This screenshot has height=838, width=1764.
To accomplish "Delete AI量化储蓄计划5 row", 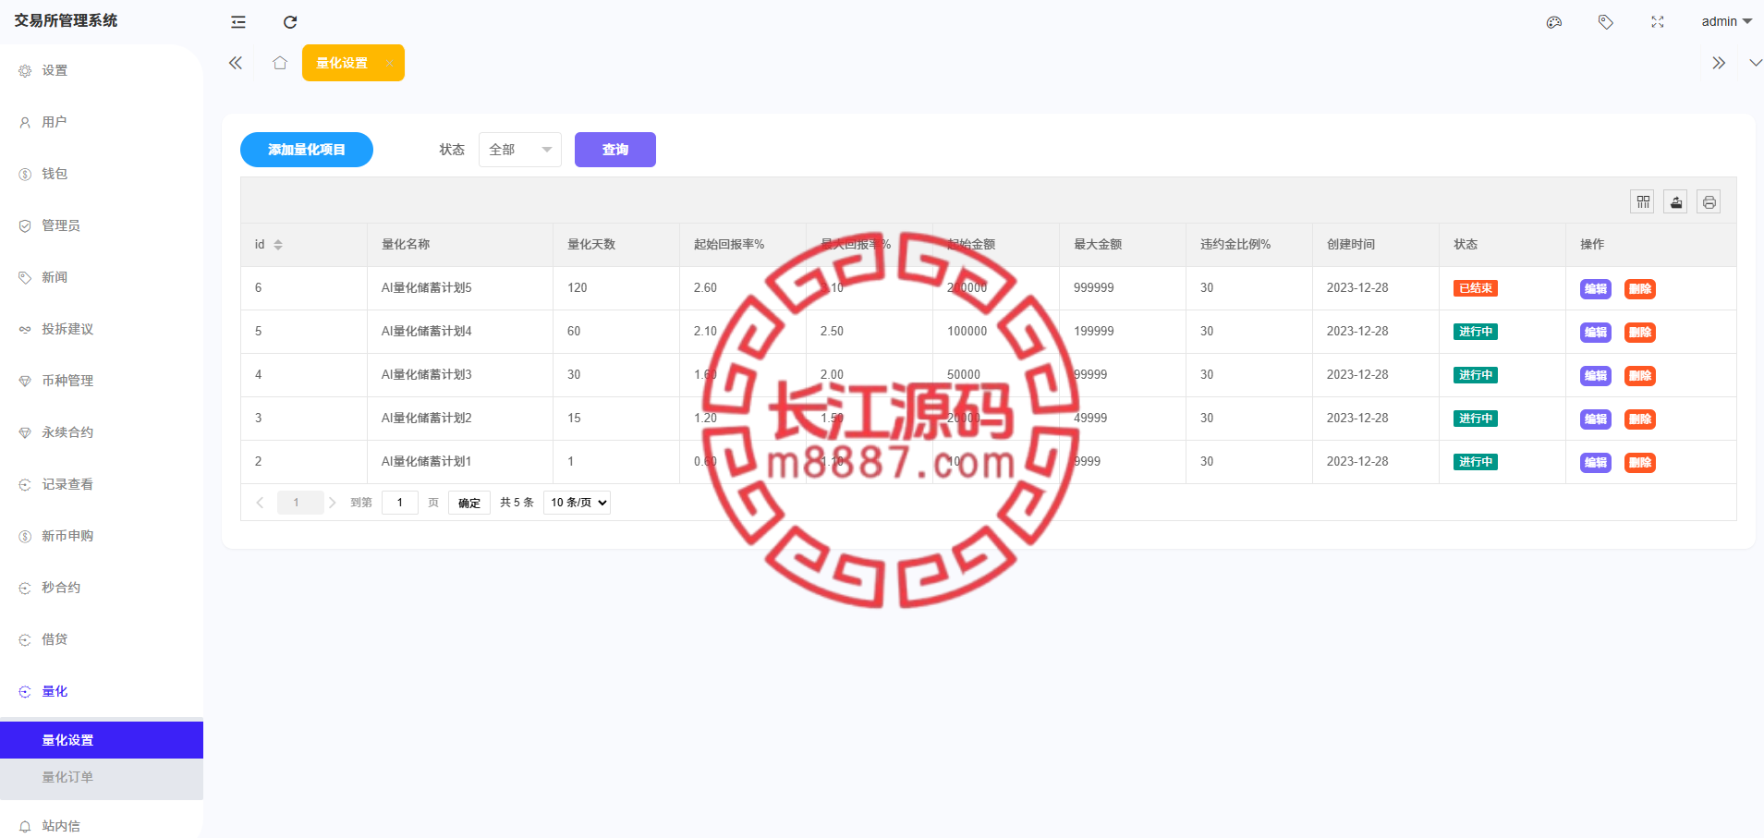I will point(1640,289).
